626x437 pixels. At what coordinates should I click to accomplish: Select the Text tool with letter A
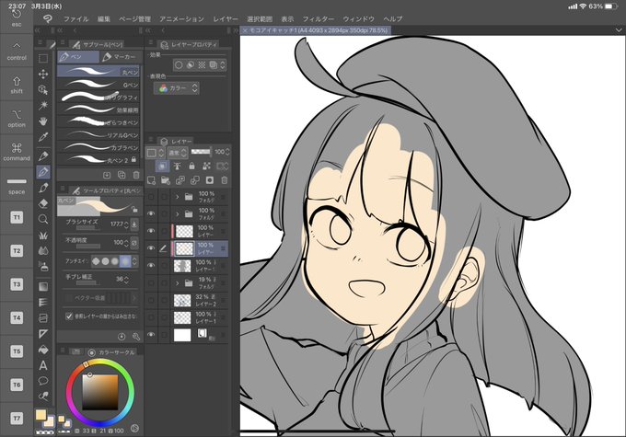tap(43, 365)
